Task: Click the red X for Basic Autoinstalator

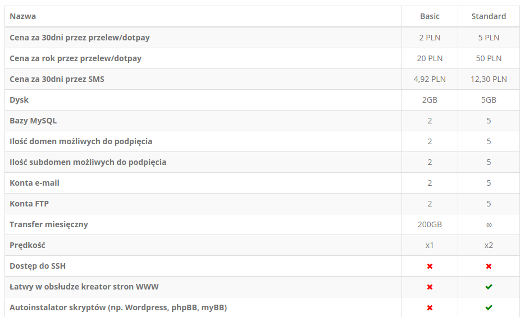Action: pos(430,307)
